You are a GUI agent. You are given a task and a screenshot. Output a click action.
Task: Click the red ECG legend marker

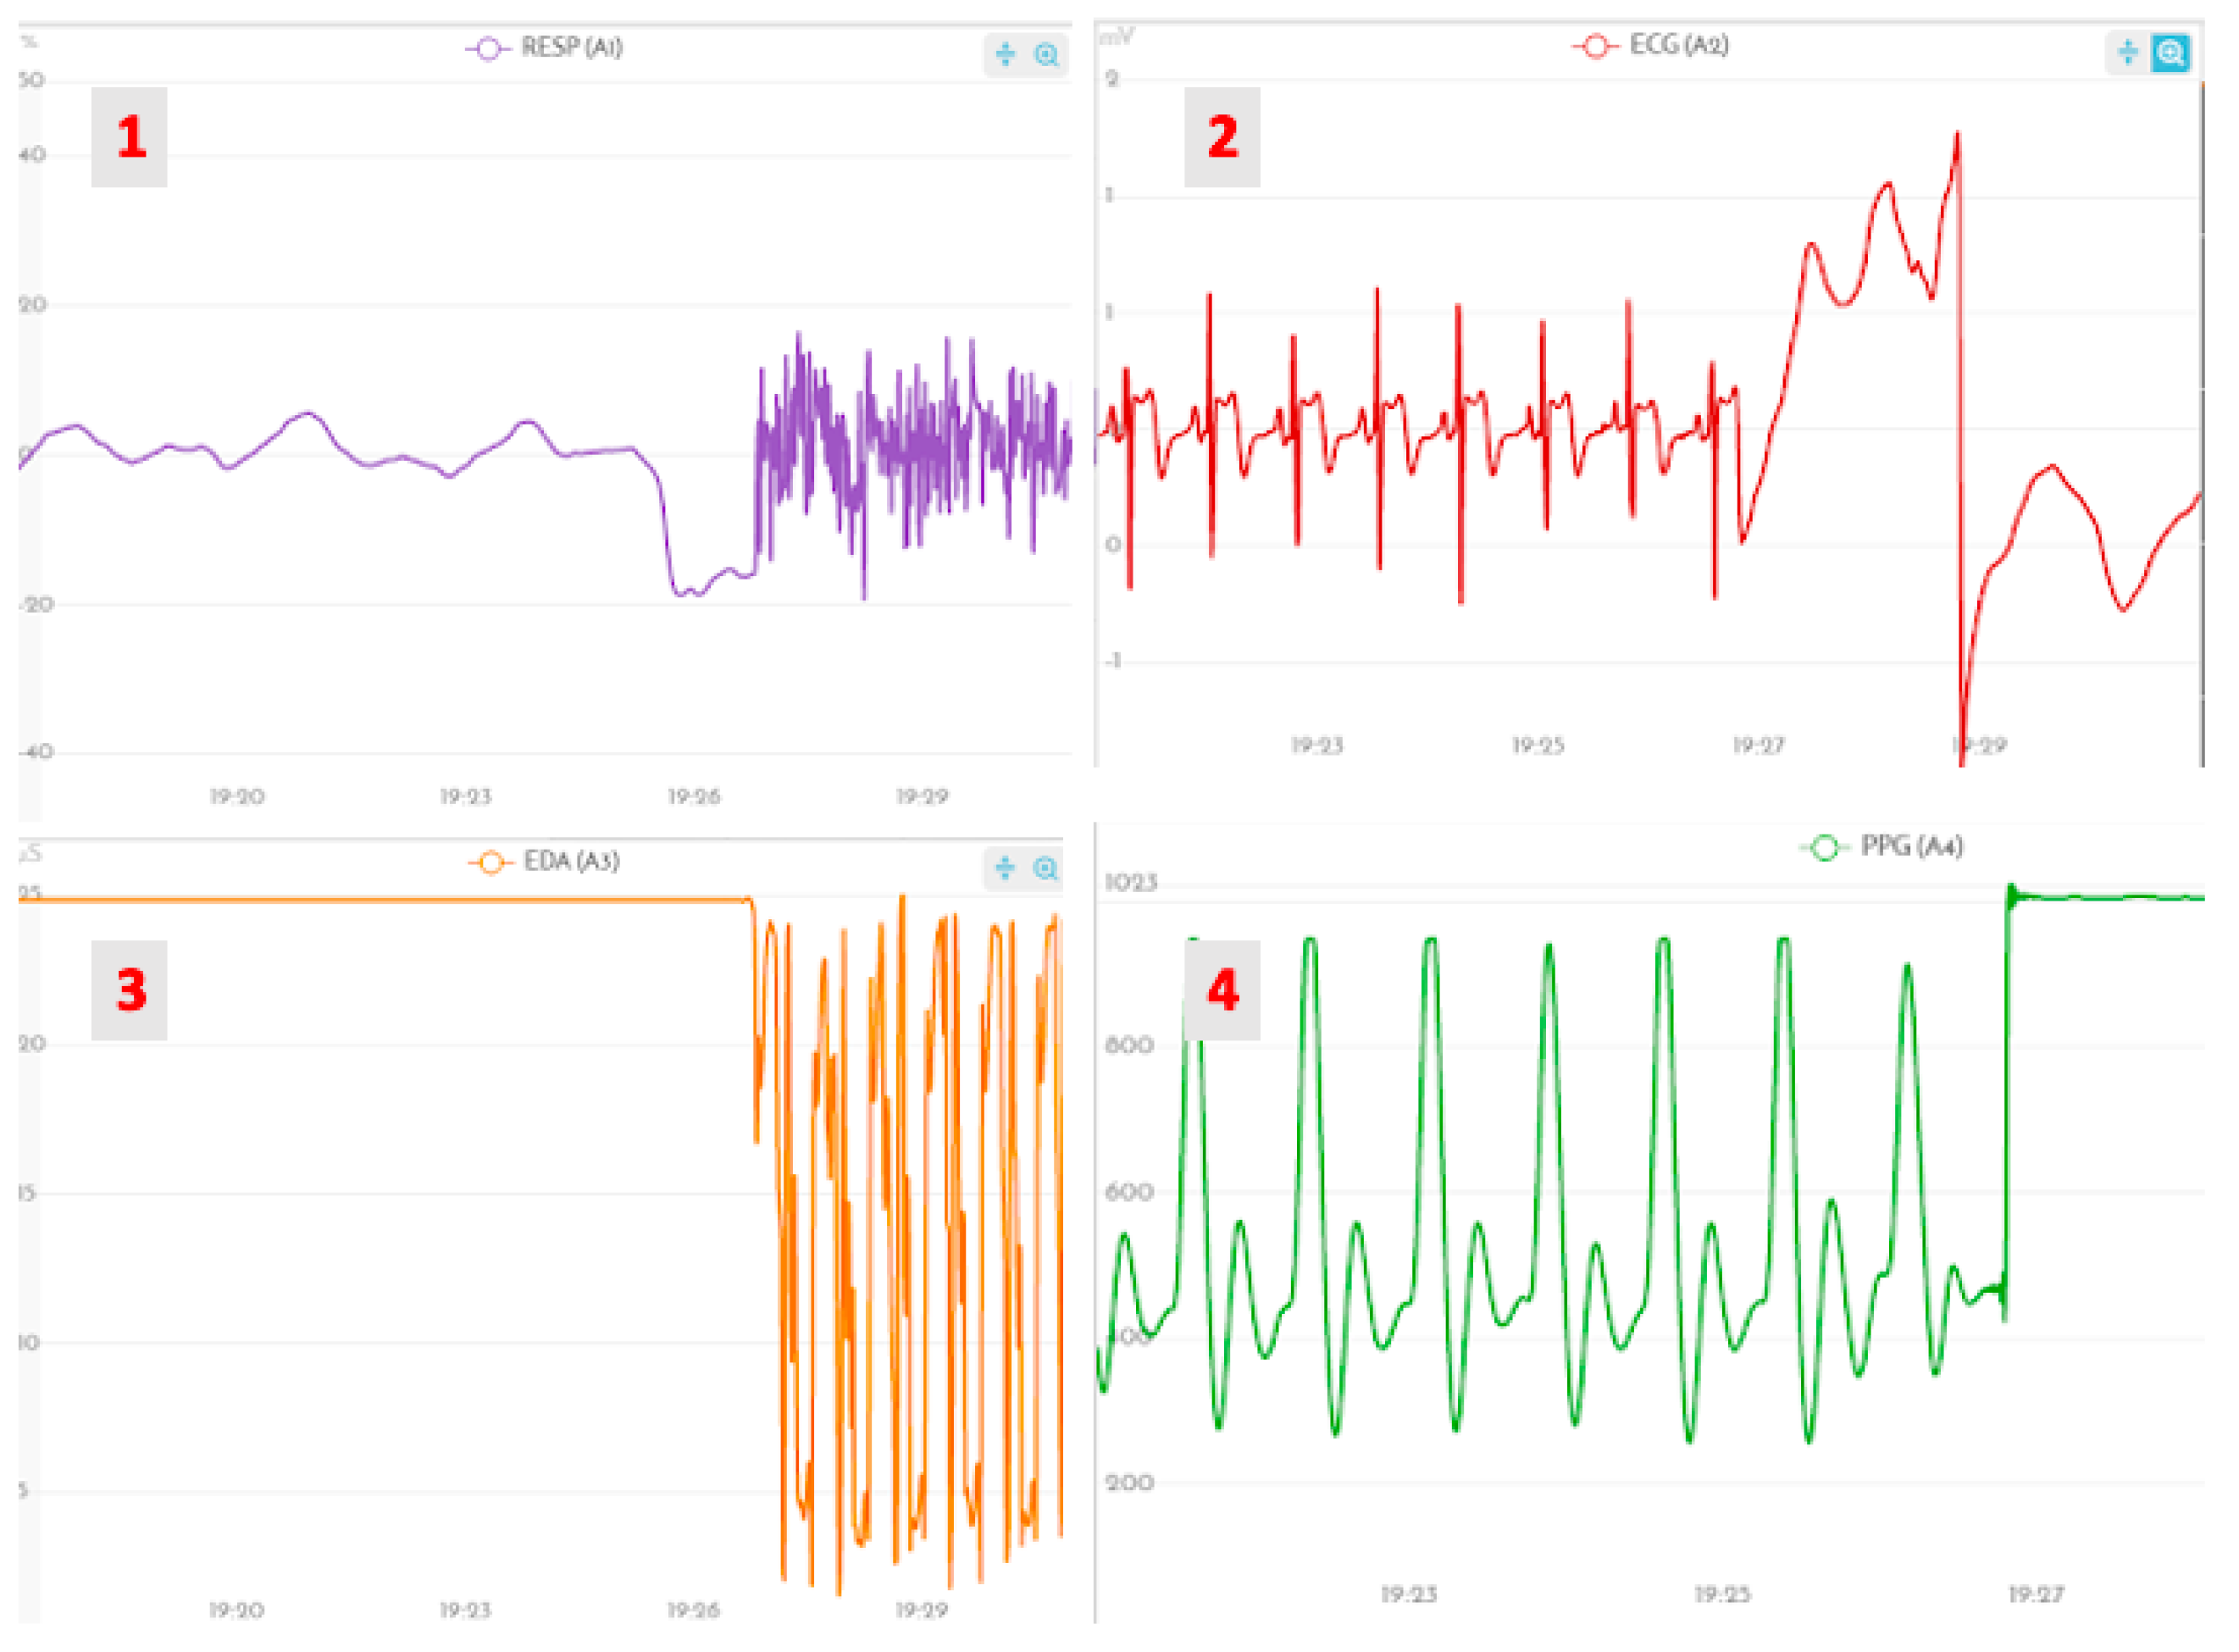pos(1596,46)
